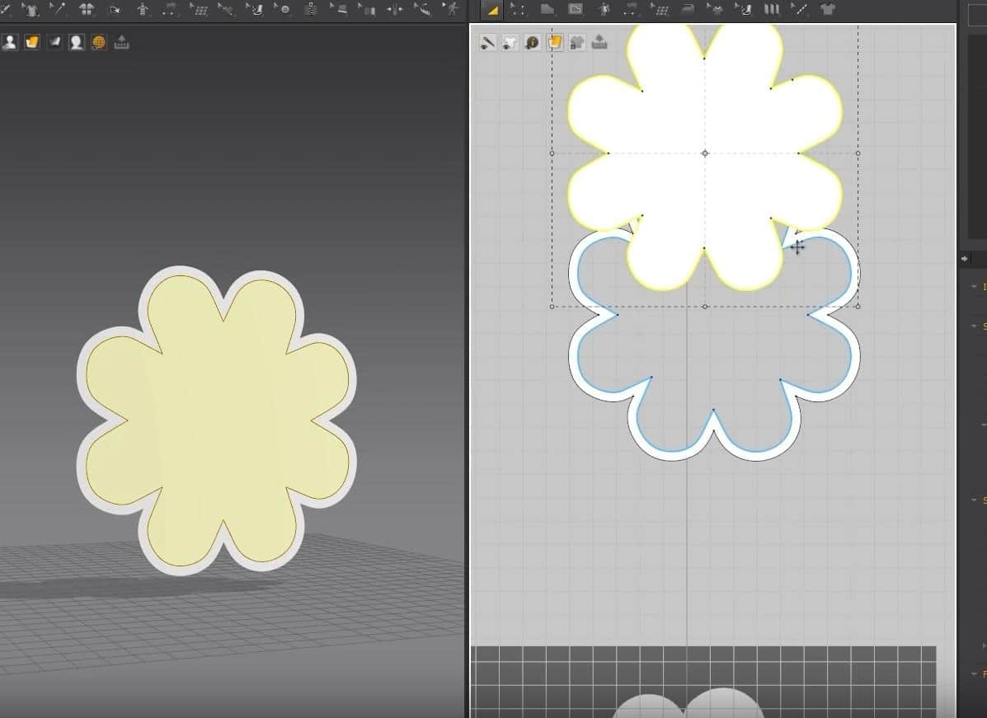Viewport: 987px width, 718px height.
Task: Select the button tool in 3D toolbar
Action: point(282,9)
